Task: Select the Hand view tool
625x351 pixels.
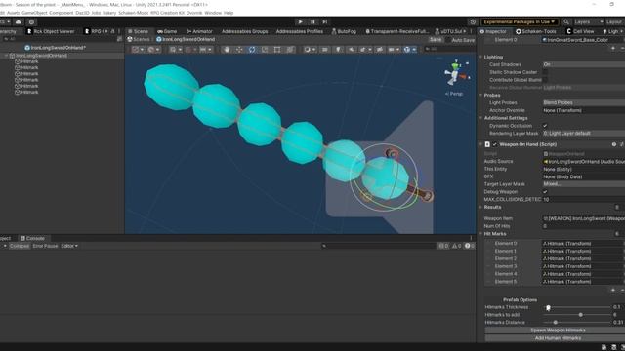Action: coord(227,50)
